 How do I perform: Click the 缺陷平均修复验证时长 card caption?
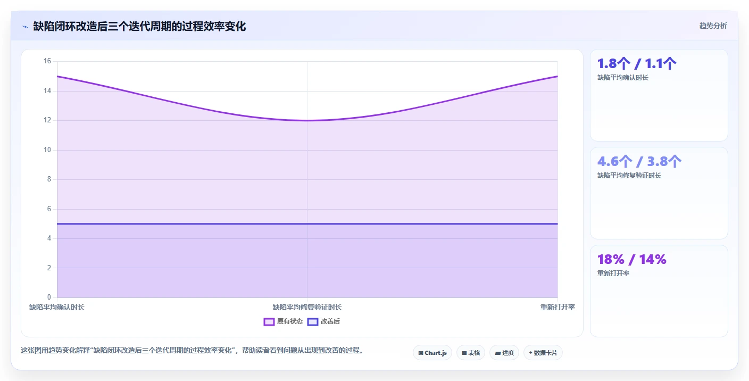(x=629, y=176)
